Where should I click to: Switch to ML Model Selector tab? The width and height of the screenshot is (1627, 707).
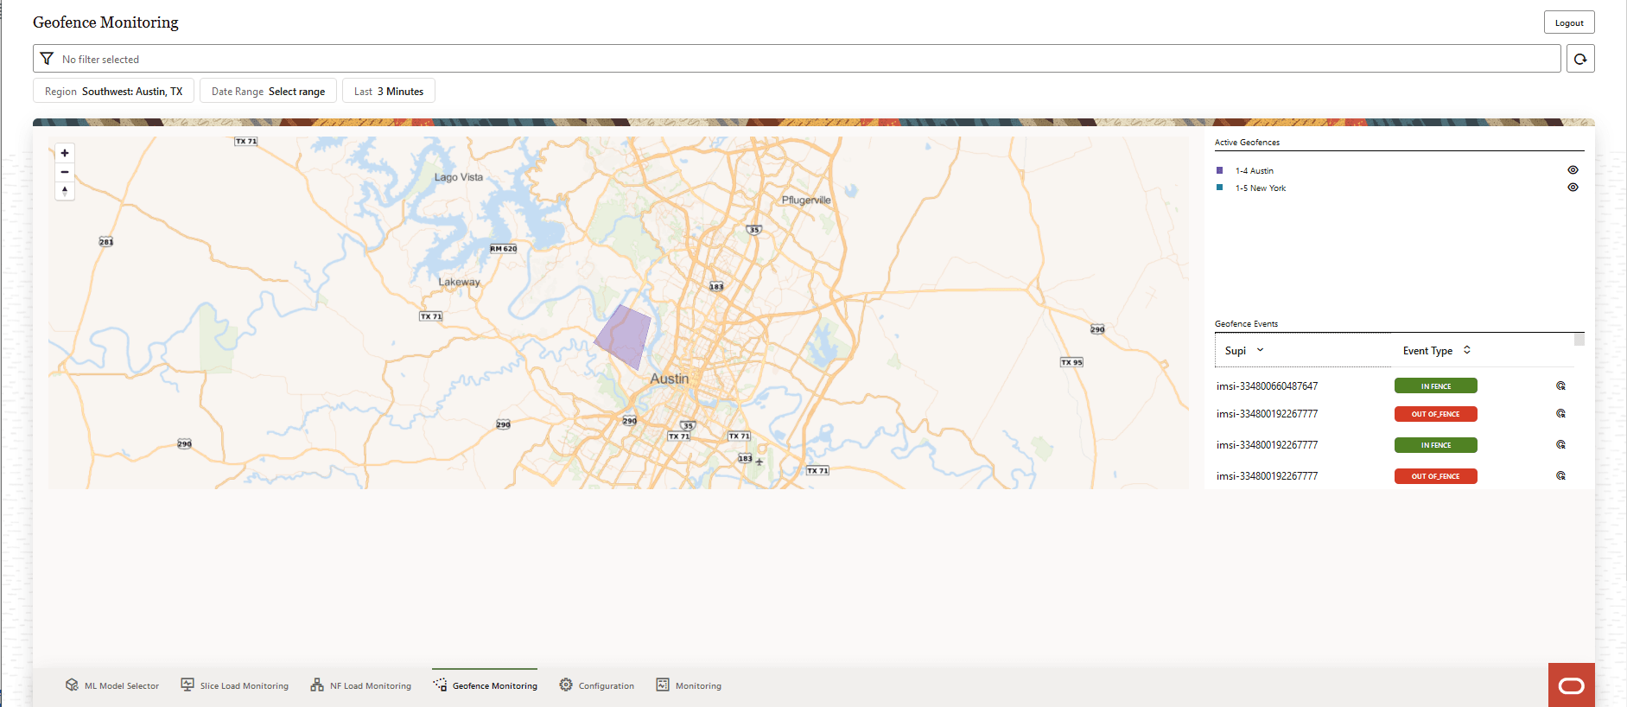(x=112, y=685)
